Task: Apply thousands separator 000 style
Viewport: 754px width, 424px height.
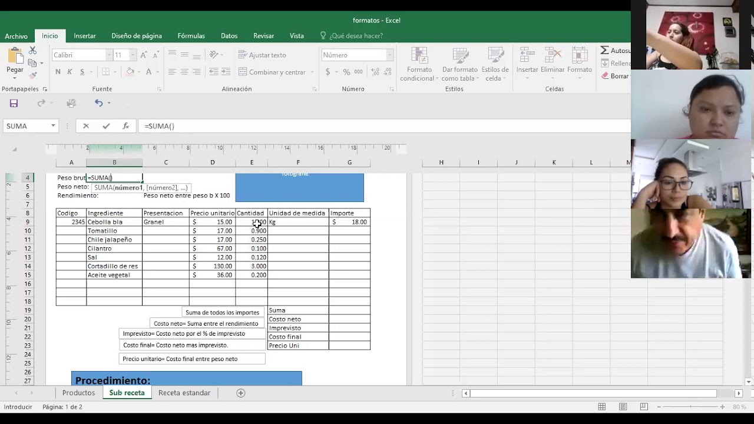Action: [358, 72]
